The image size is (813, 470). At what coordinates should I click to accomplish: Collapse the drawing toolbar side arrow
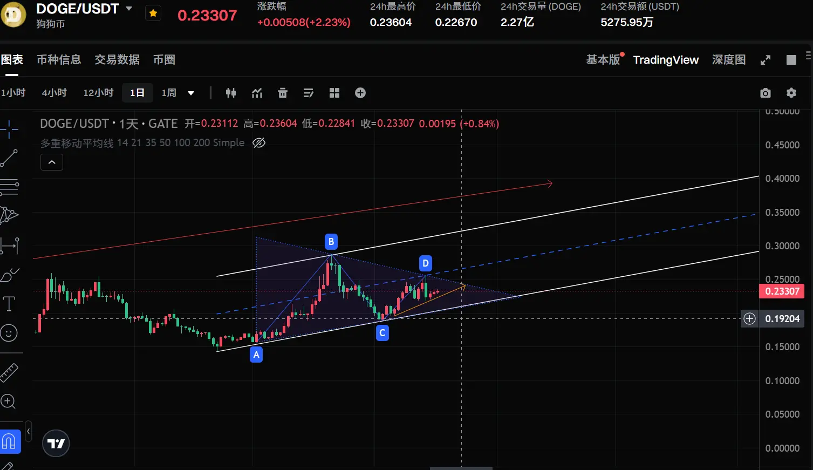point(28,431)
